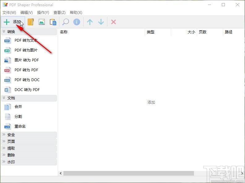Click the paste-from-clipboard toolbar icon
This screenshot has width=245, height=183.
(53, 22)
